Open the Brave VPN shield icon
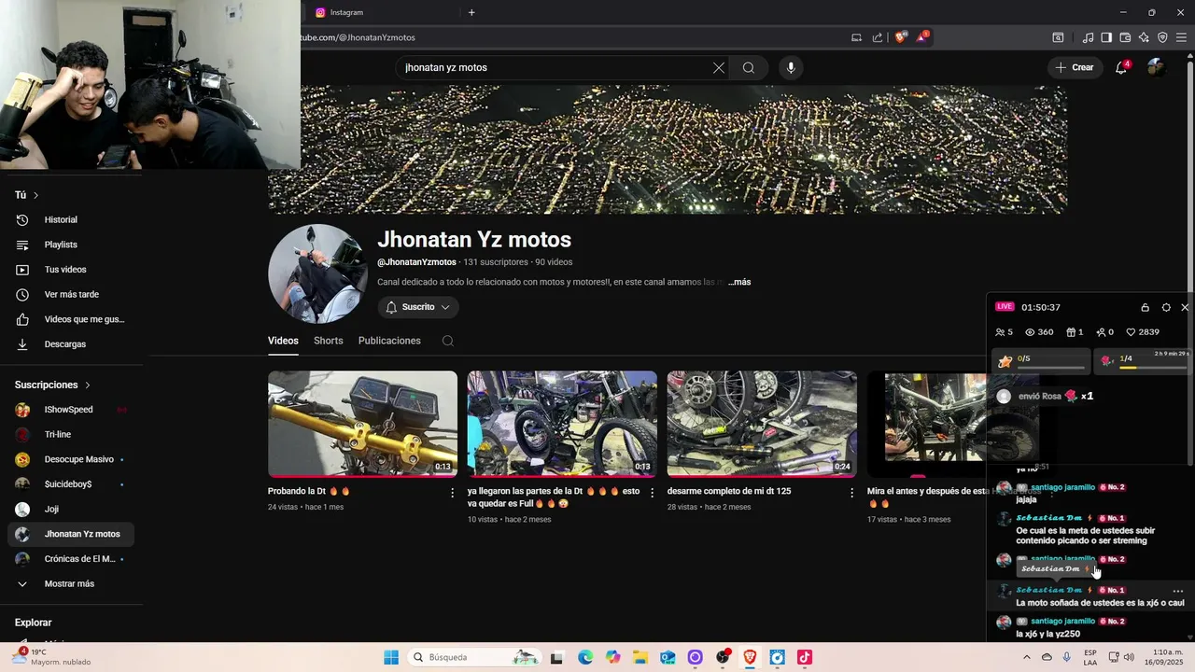1195x672 pixels. point(1162,37)
